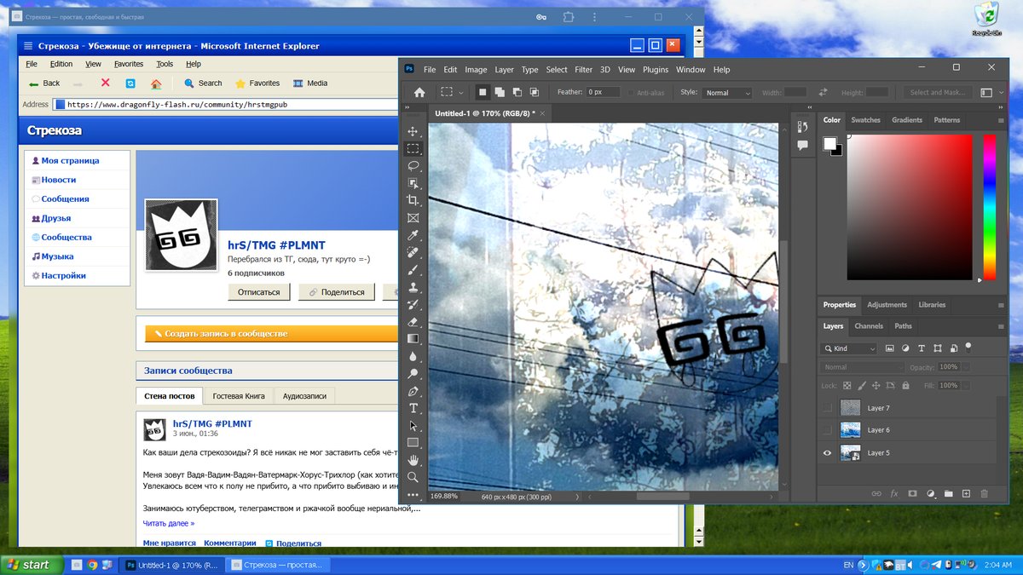Activate the Hand tool

click(413, 460)
